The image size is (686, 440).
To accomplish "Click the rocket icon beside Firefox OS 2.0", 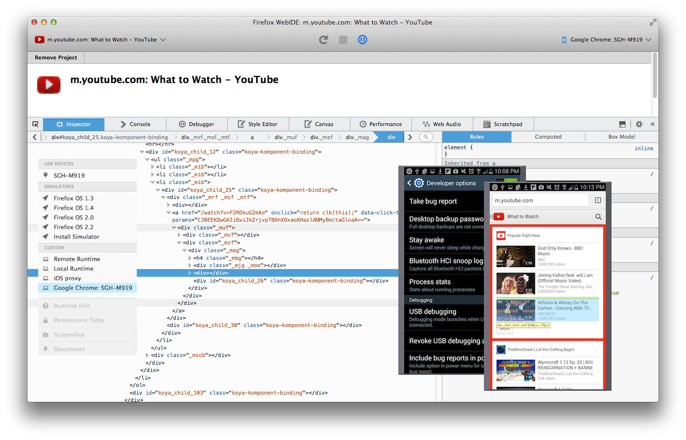I will point(45,217).
